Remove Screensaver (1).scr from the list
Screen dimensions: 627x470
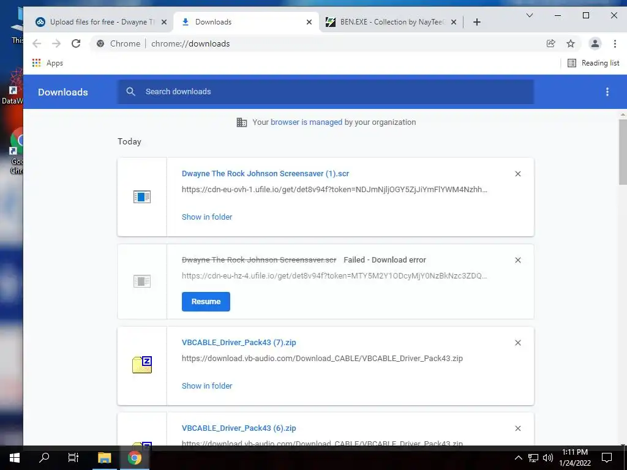[518, 174]
